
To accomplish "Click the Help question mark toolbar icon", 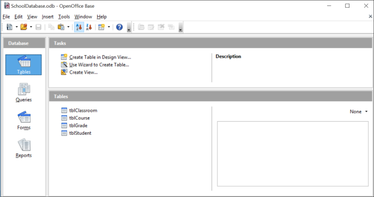I will 119,27.
